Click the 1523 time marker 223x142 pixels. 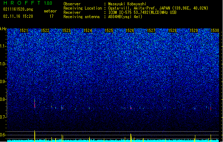[x=66, y=31]
